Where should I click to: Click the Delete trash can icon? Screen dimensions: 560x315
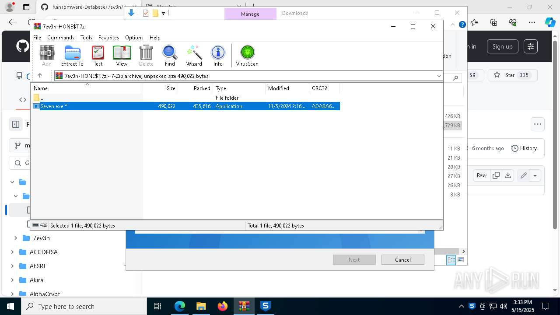146,56
